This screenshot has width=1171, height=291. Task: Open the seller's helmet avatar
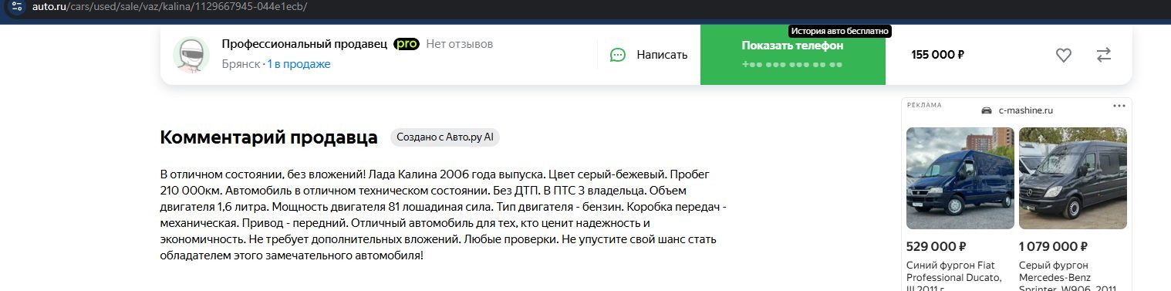click(191, 55)
